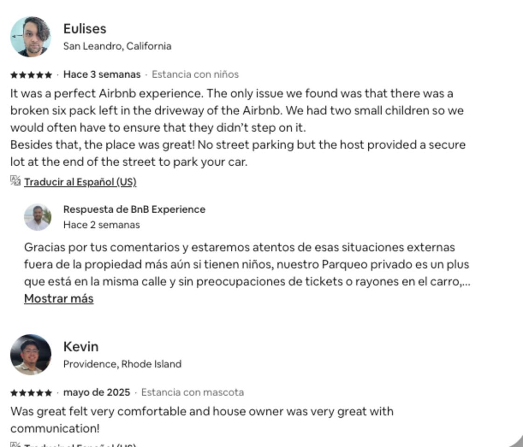Click the Estancia con niños label
This screenshot has width=523, height=447.
pyautogui.click(x=195, y=74)
